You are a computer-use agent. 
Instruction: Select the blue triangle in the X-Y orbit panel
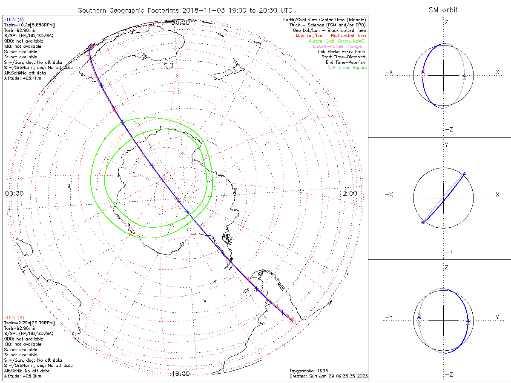[464, 173]
